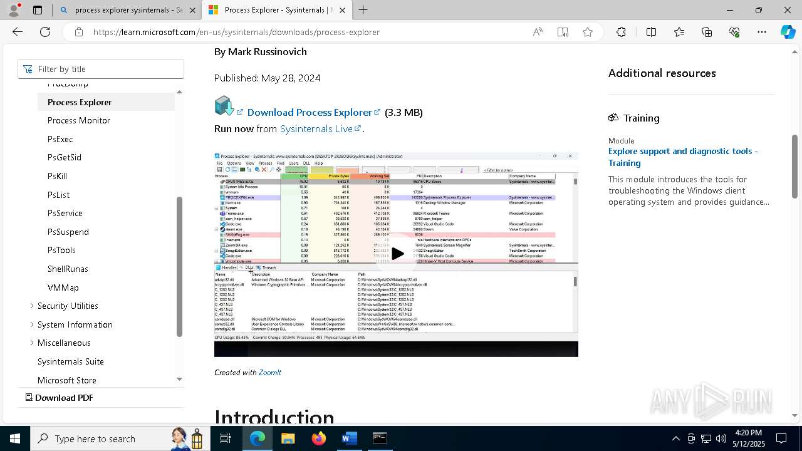Add page to favorites star icon
The width and height of the screenshot is (802, 451).
(588, 32)
